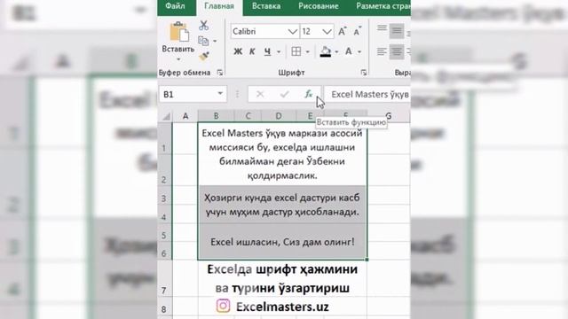568x319 pixels.
Task: Click formula bar text Excel Masters ўқув
Action: [x=370, y=95]
